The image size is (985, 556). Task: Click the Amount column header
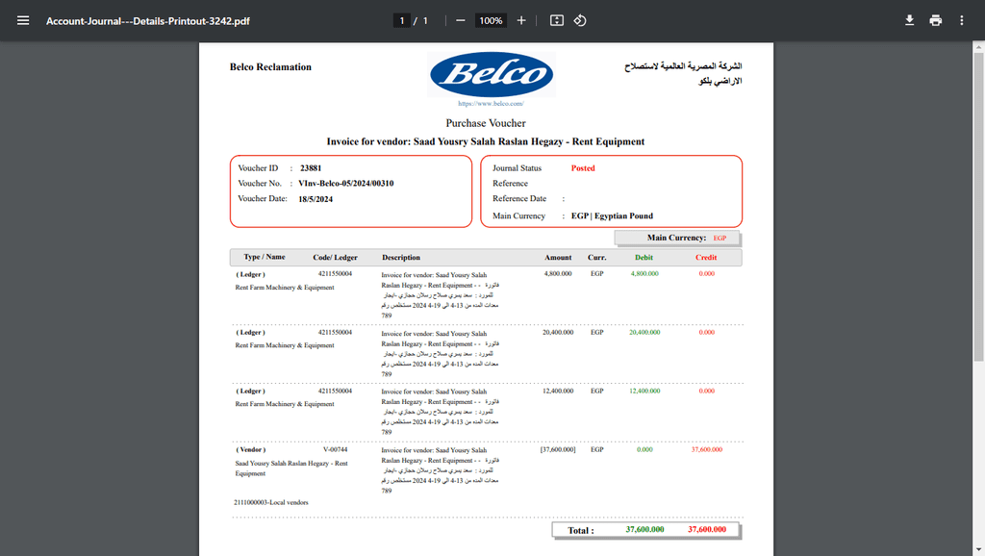[558, 258]
